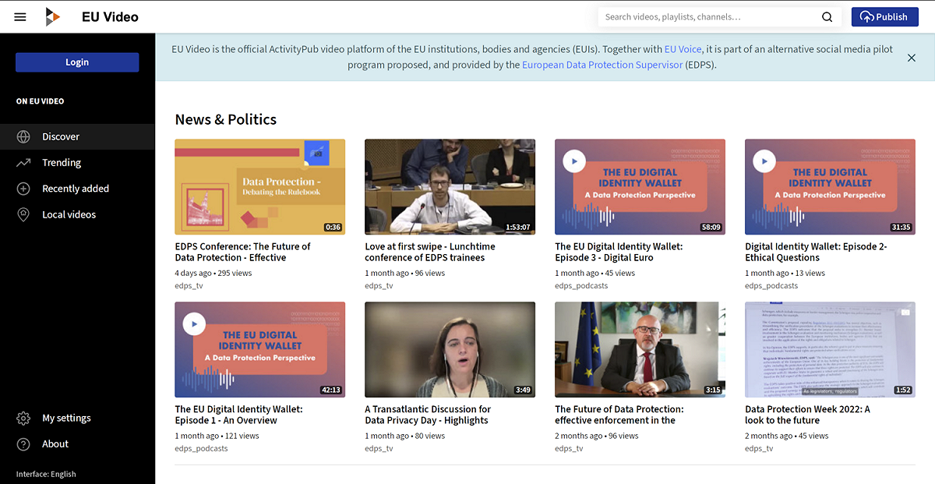Dismiss the EU Video info banner
935x484 pixels.
pyautogui.click(x=912, y=58)
